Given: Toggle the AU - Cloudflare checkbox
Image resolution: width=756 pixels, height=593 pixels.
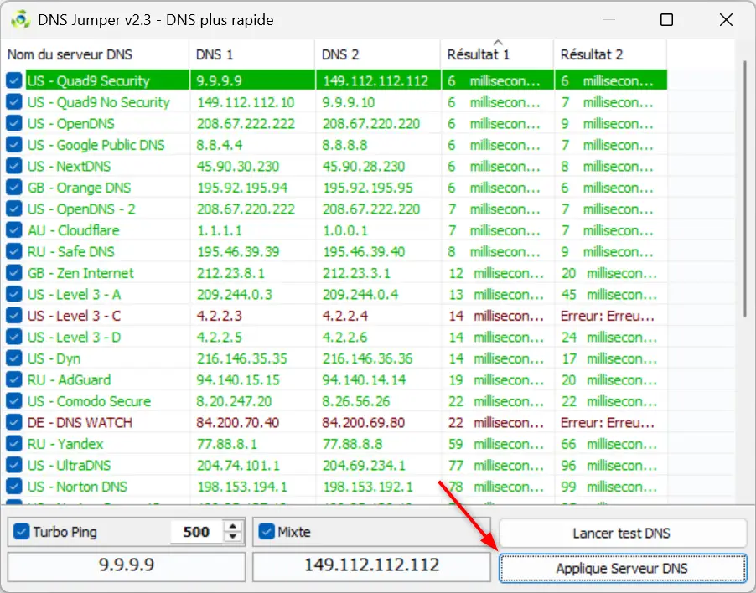Looking at the screenshot, I should (14, 229).
